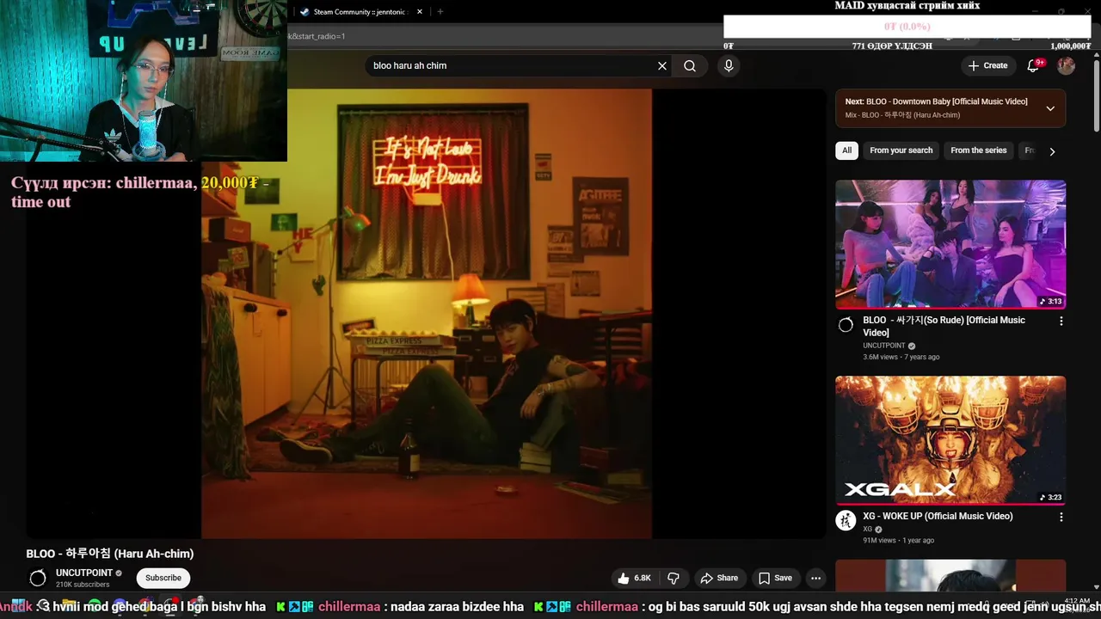Save the video to a playlist
This screenshot has width=1101, height=619.
775,578
